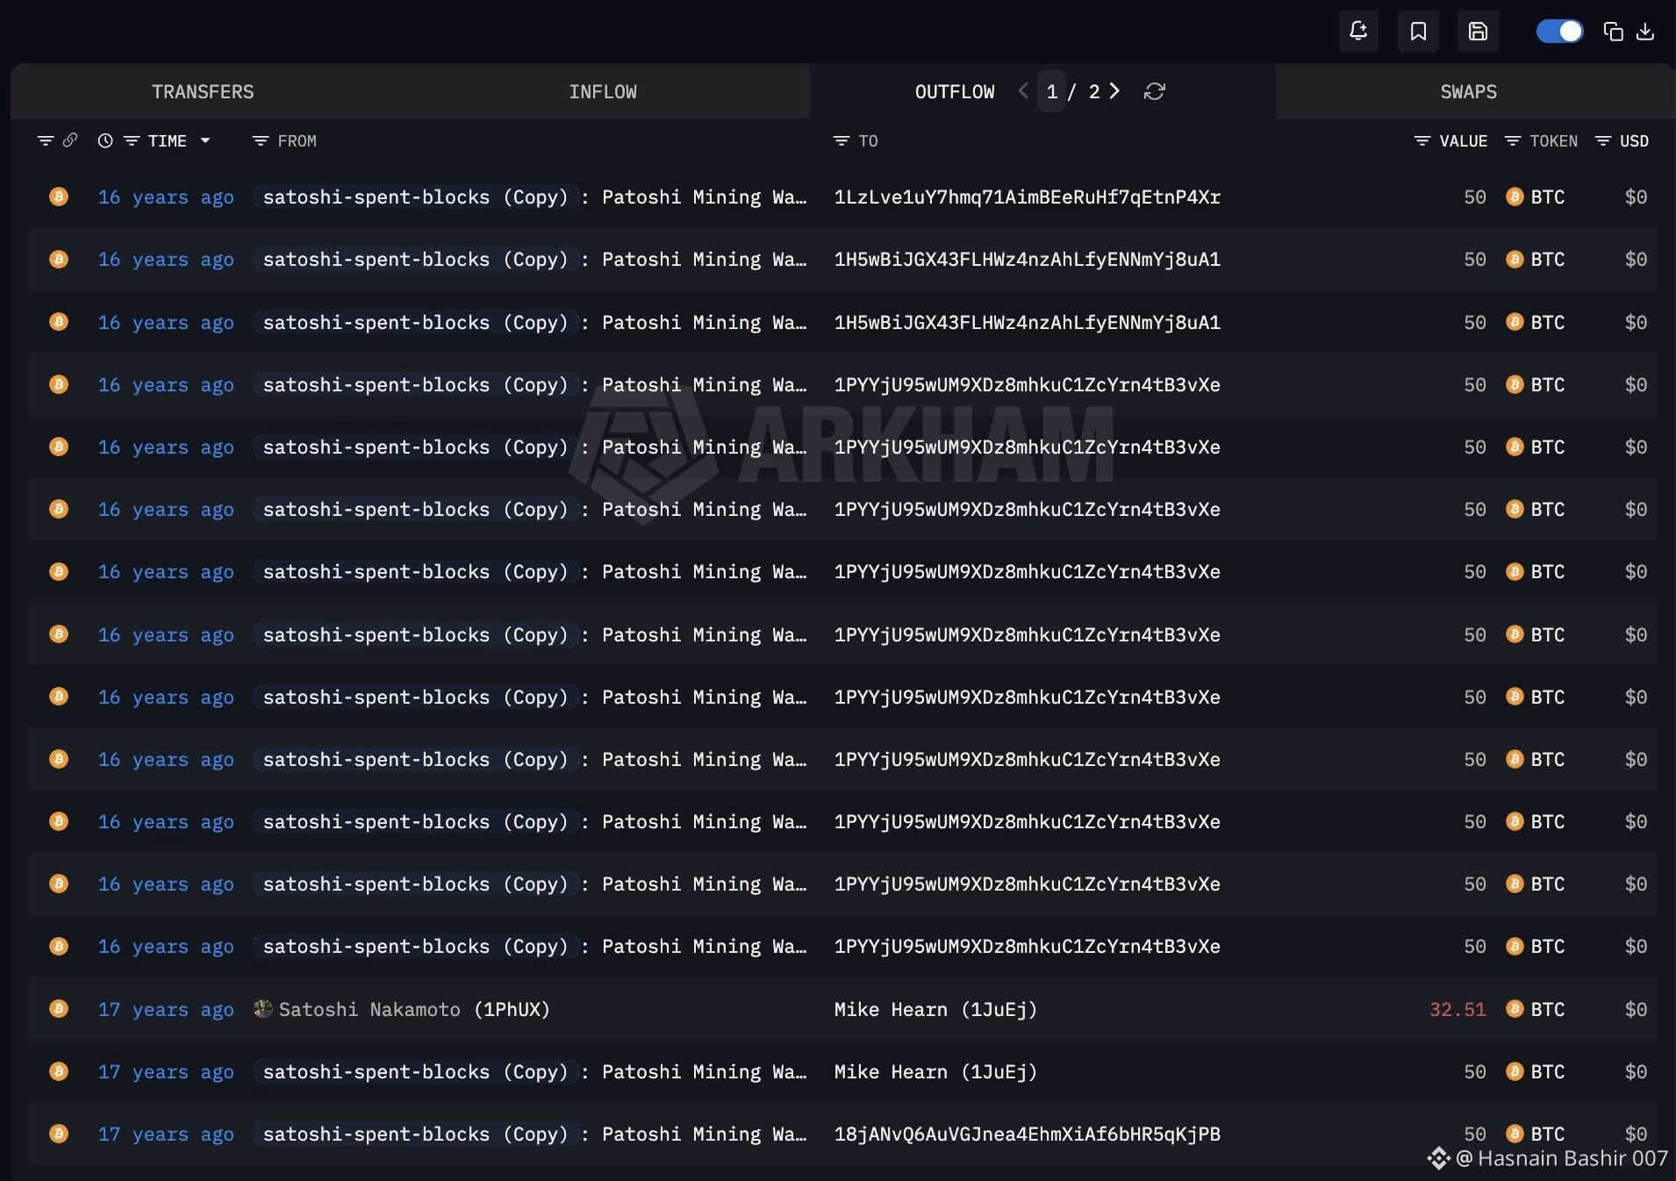
Task: Click the $0 USD value on the 1LzLve1 row
Action: [x=1636, y=197]
